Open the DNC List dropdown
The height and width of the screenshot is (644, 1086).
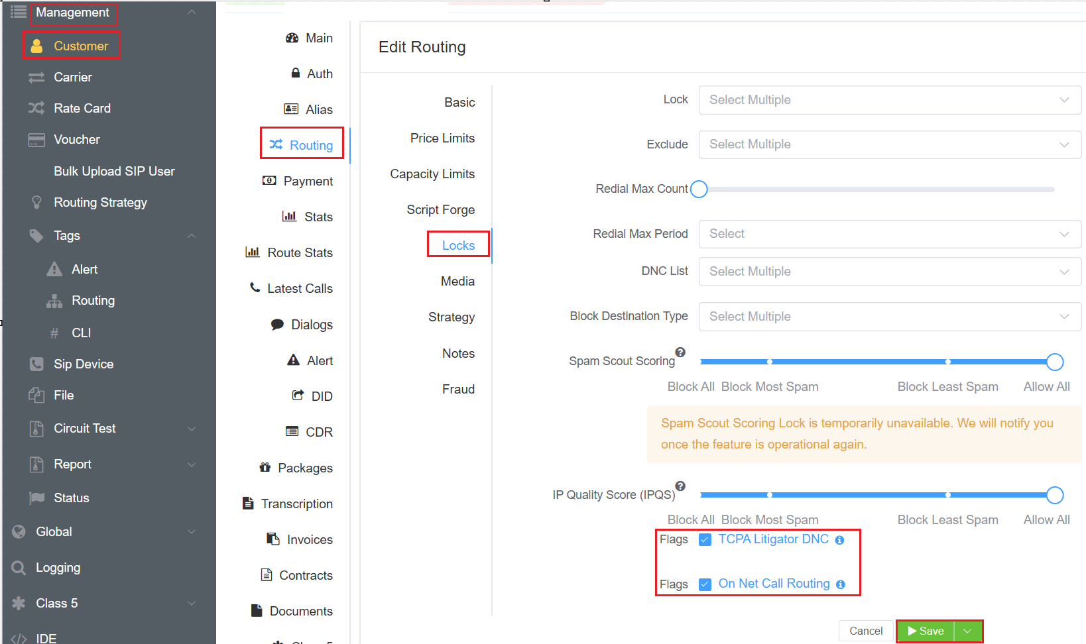click(889, 272)
